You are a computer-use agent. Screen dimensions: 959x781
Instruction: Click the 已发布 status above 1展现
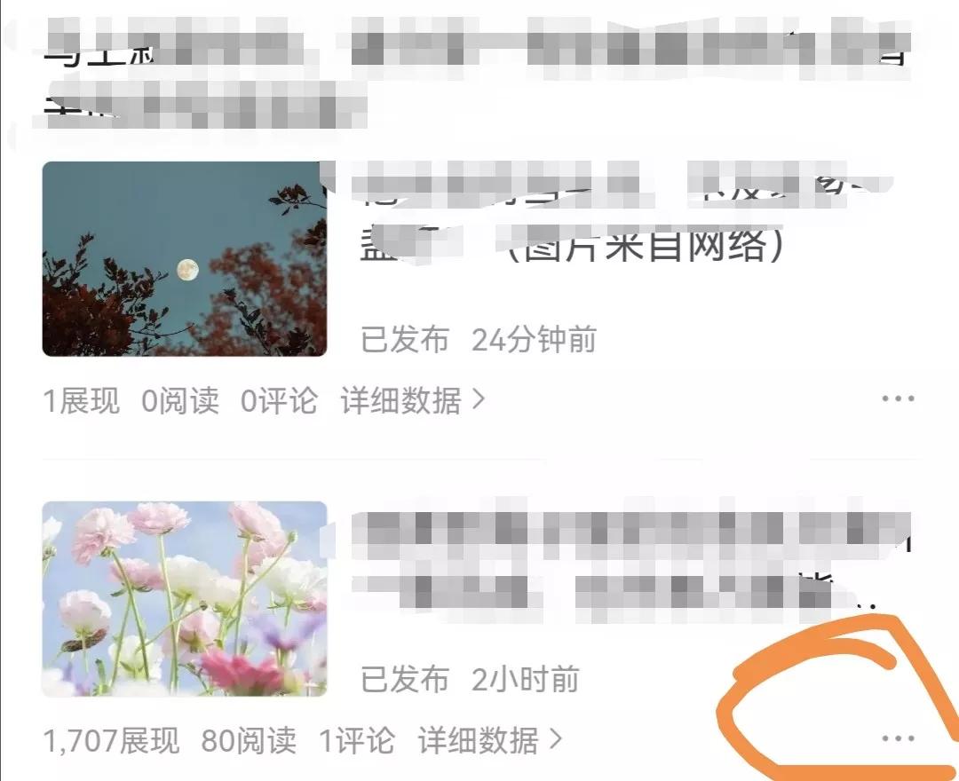tap(405, 339)
